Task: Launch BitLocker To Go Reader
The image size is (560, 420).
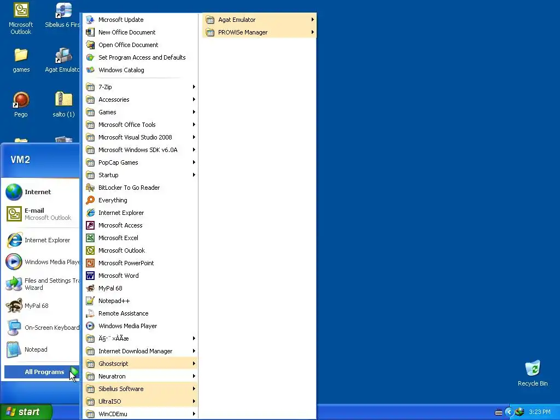Action: pos(140,188)
